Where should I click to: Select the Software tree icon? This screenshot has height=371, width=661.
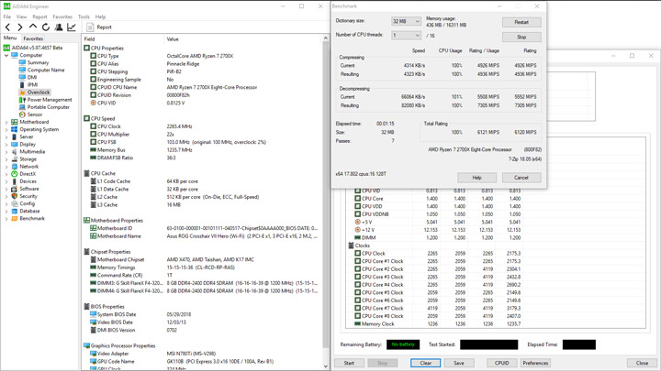click(x=15, y=189)
